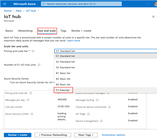
Task: Show info for Azure Security Center summary row
Action: (x=32, y=114)
